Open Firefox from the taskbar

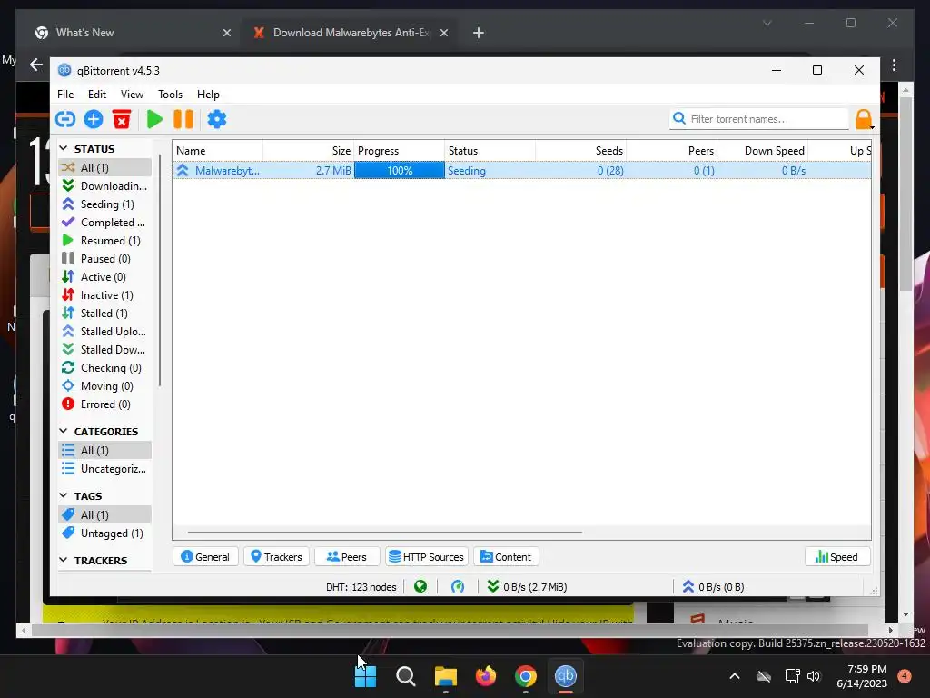tap(486, 676)
